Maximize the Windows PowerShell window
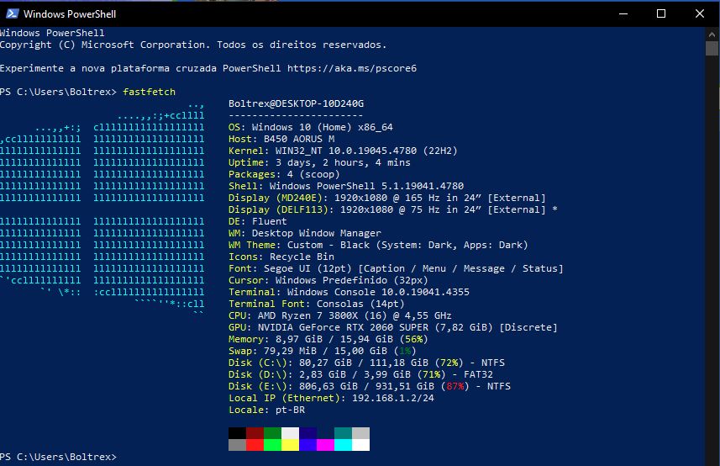 coord(661,13)
